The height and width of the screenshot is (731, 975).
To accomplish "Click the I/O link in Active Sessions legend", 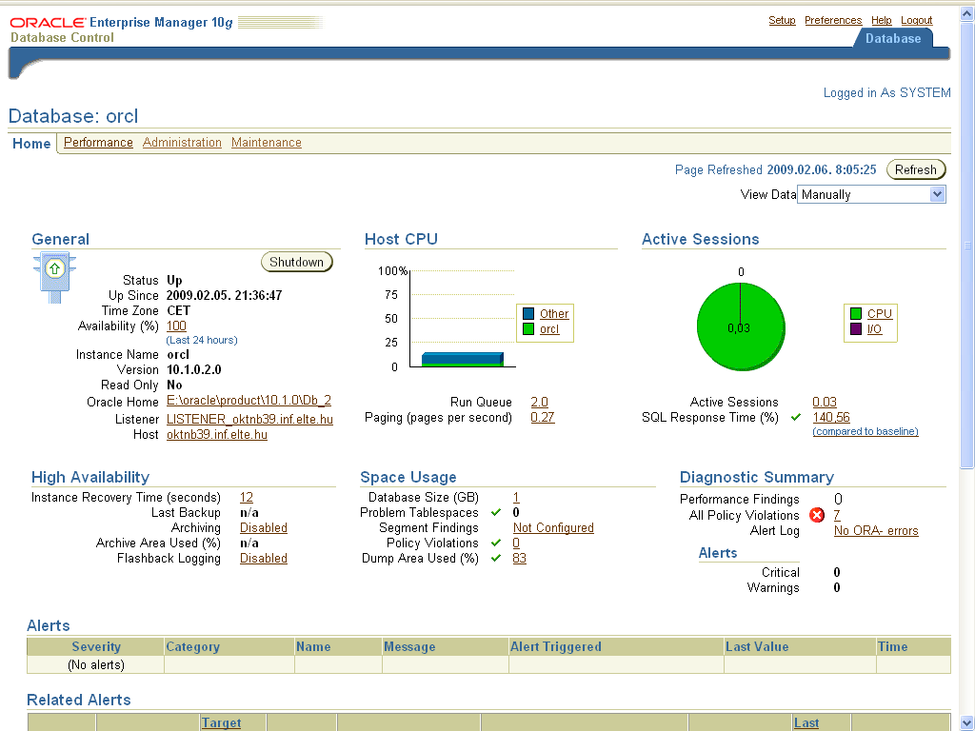I will (x=874, y=329).
